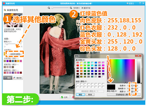Select bright cyan in basic colors second row
Viewport: 147px width, 106px height.
[92, 65]
